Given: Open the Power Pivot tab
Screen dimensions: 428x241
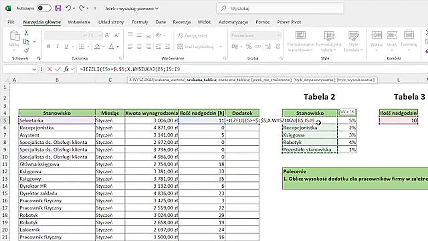Looking at the screenshot, I should pyautogui.click(x=289, y=22).
